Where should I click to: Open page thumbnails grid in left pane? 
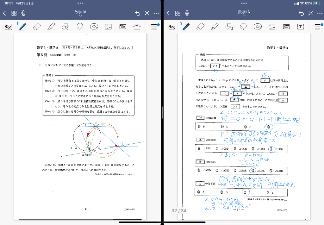(14, 13)
